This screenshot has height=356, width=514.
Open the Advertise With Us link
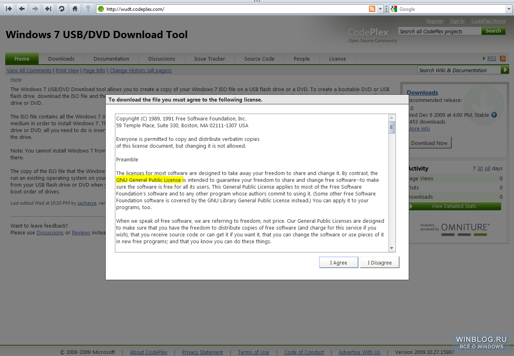(x=359, y=352)
